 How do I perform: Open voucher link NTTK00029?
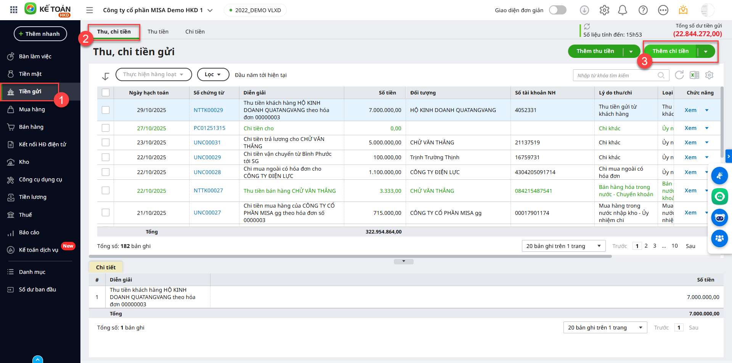pos(208,110)
